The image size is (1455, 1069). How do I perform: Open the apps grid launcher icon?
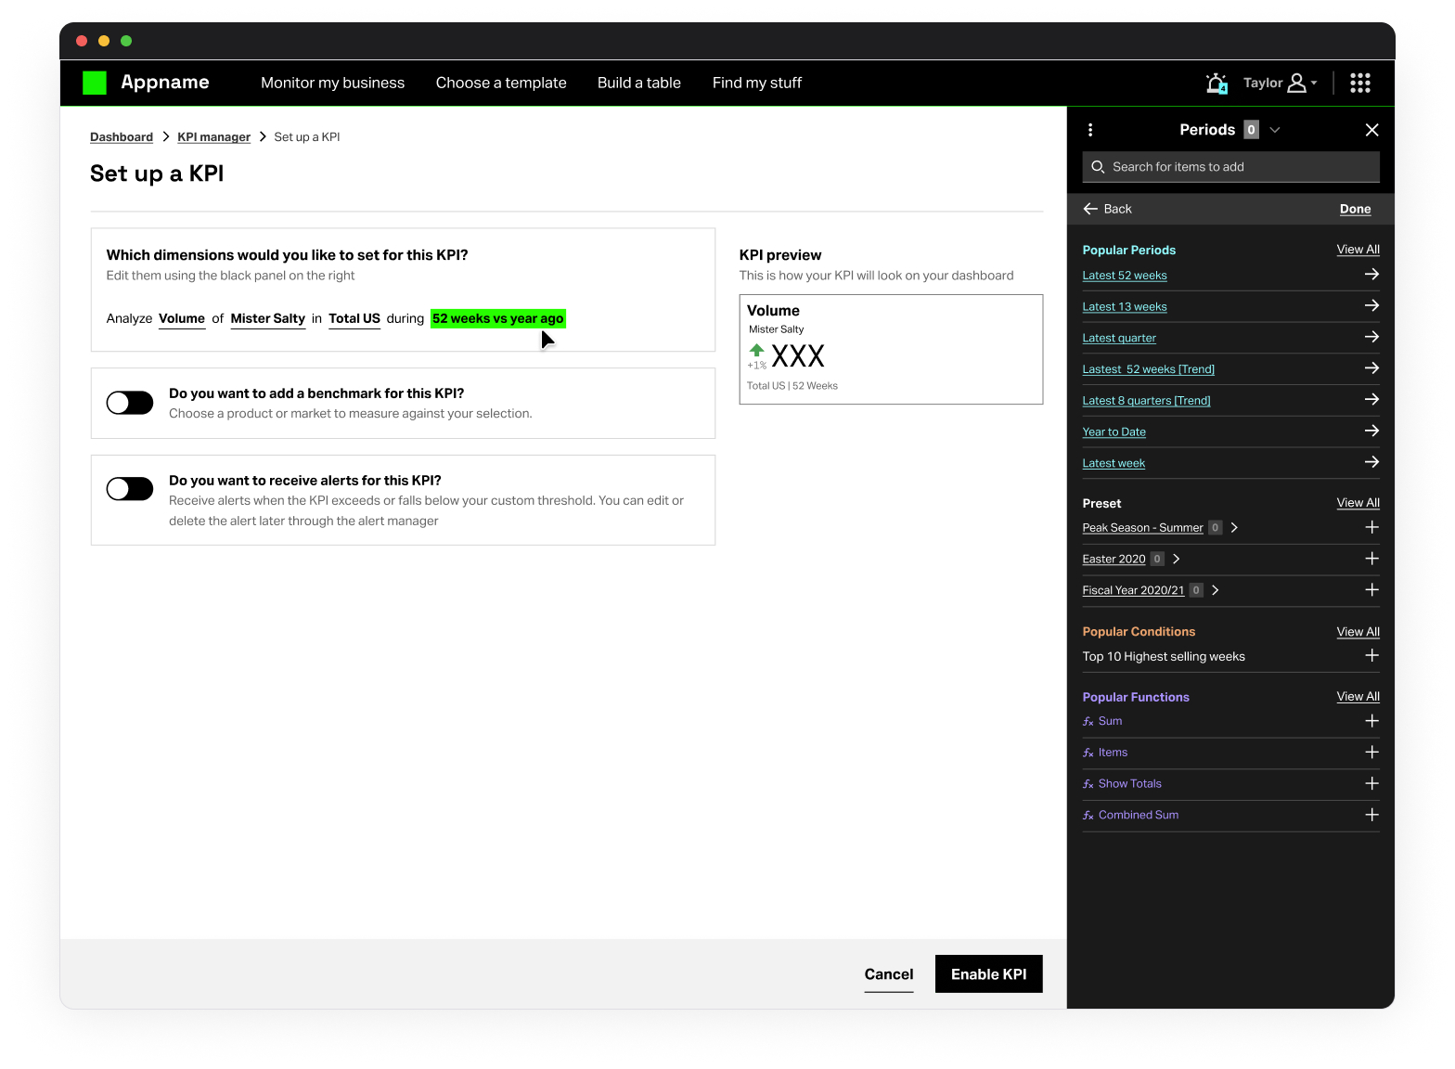[x=1359, y=84]
